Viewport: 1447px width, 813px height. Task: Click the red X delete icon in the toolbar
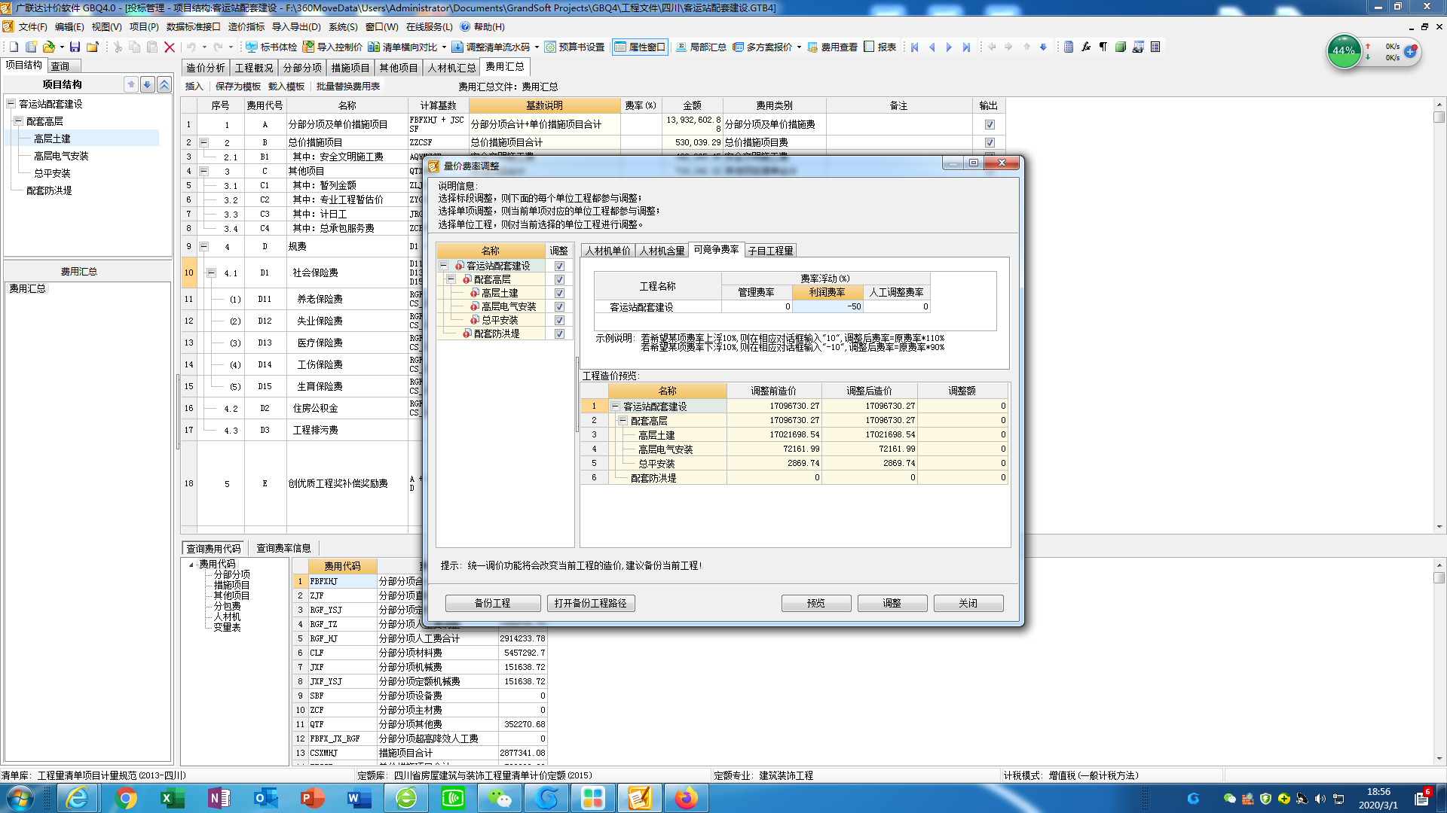click(170, 47)
